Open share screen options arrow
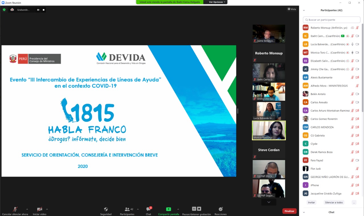This screenshot has width=364, height=216. (178, 209)
